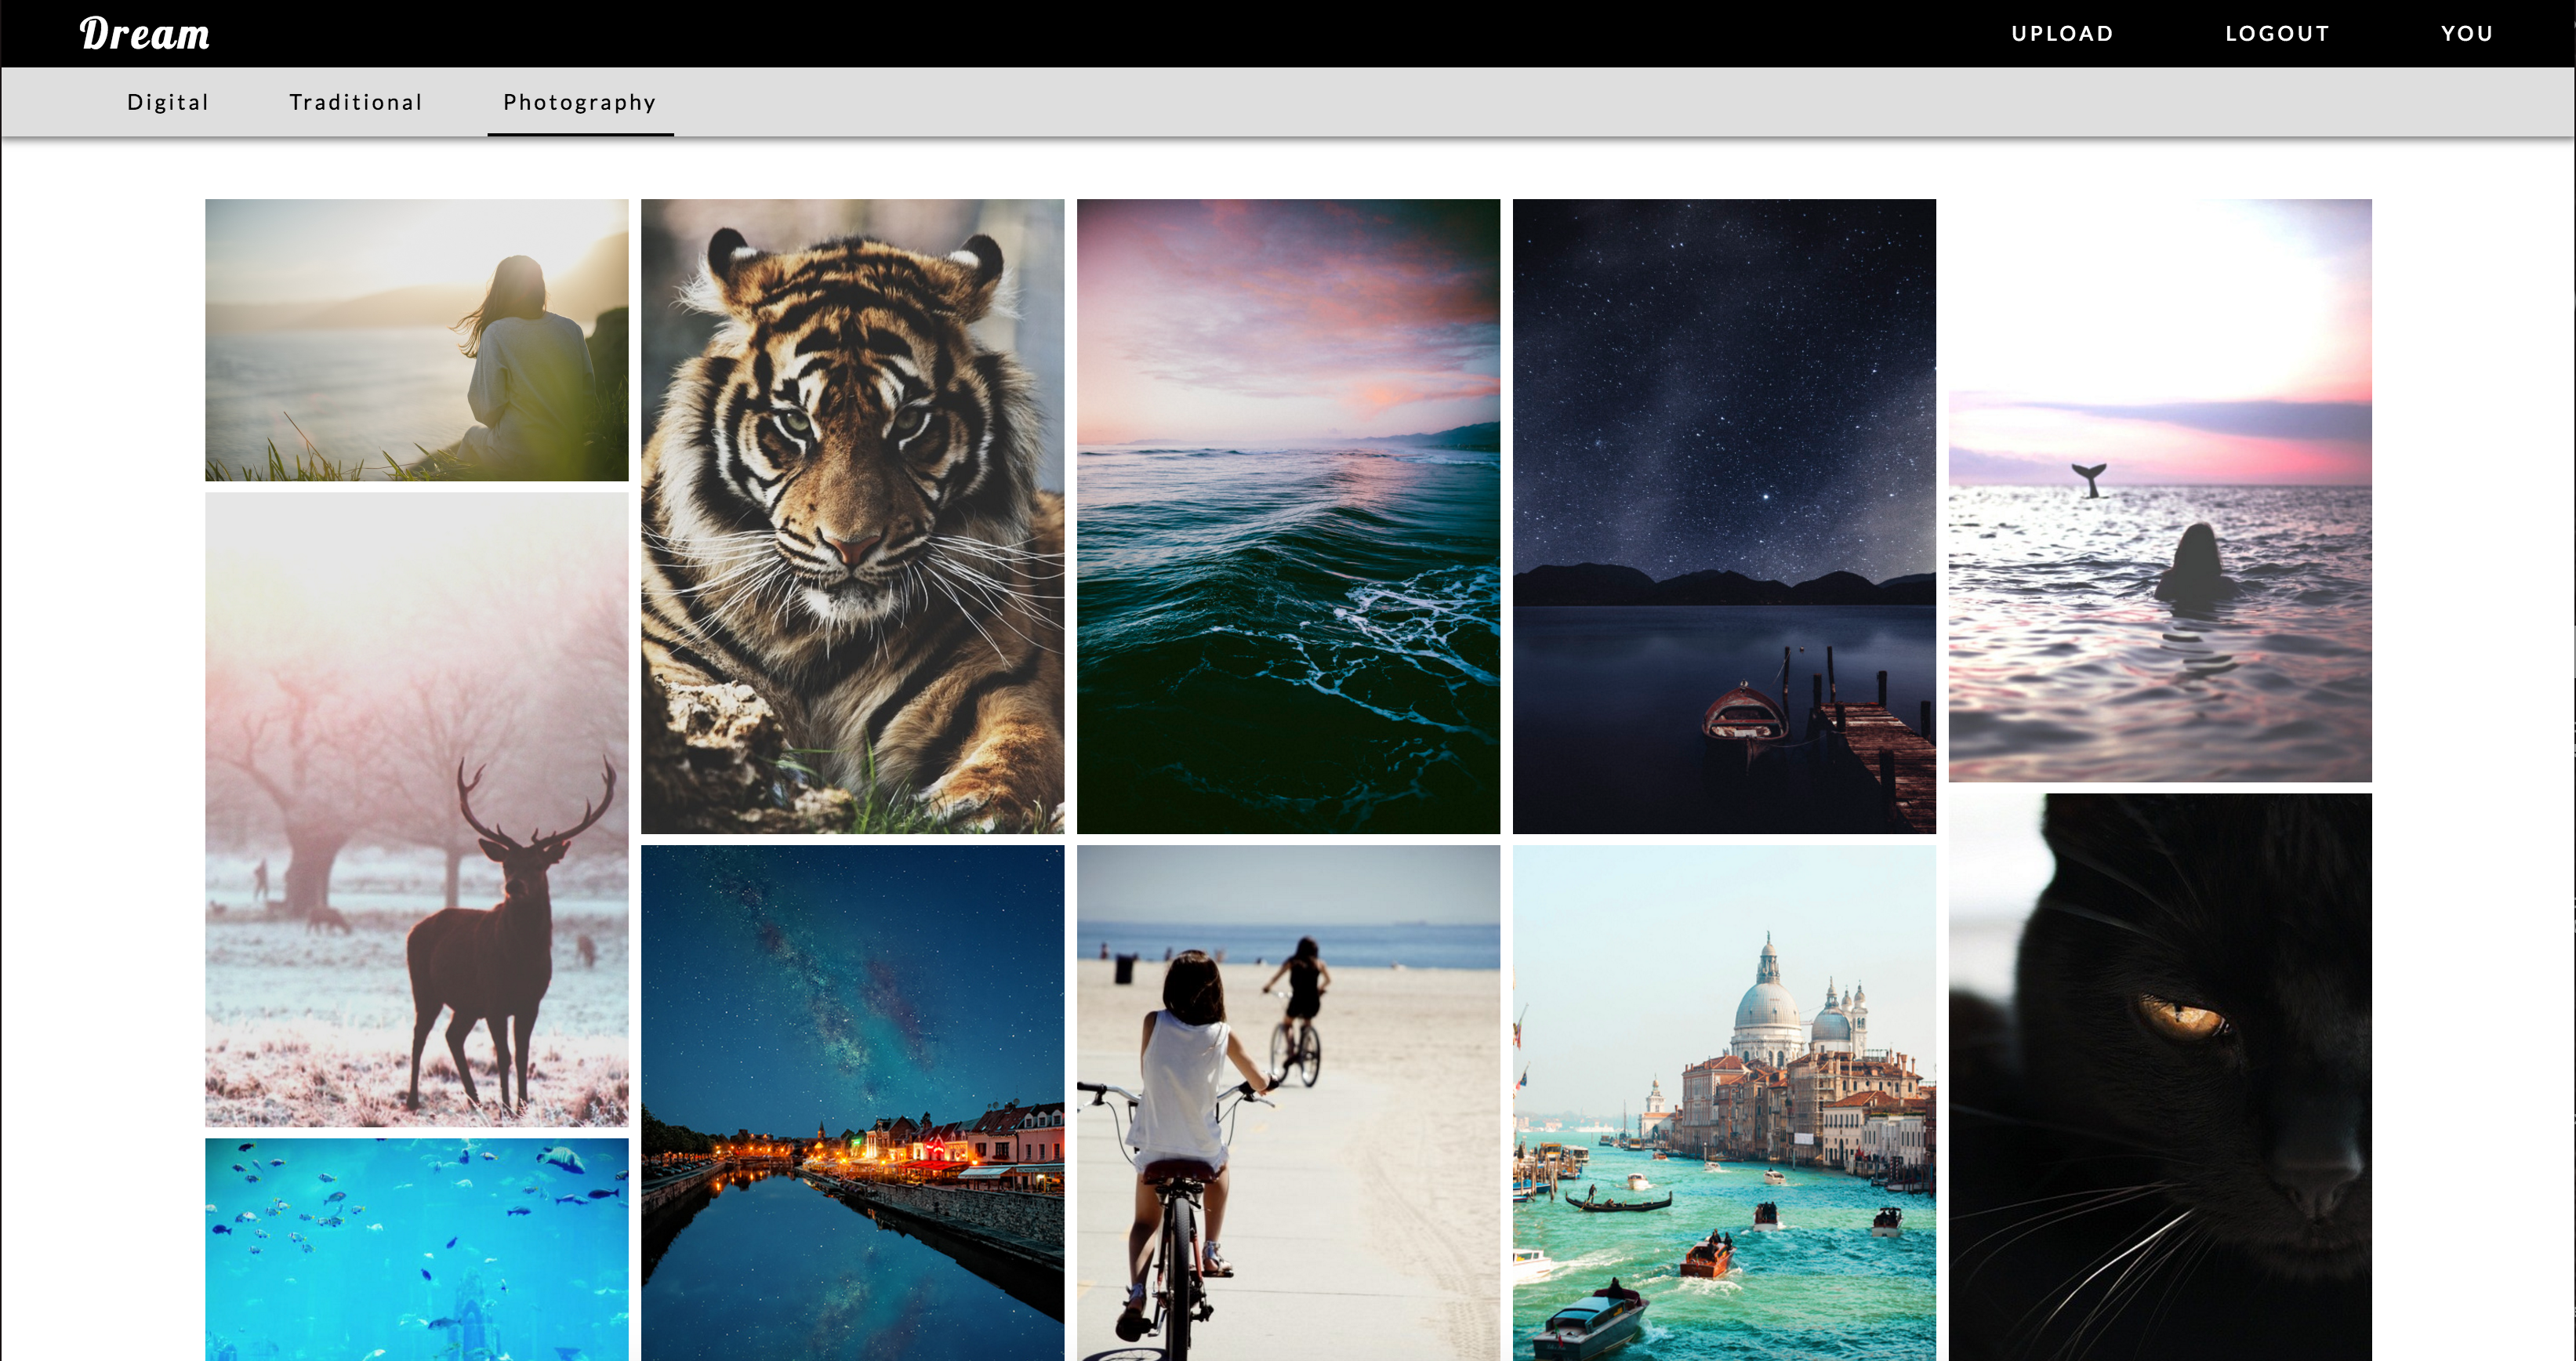This screenshot has width=2576, height=1361.
Task: Open the whale tail sunset photo
Action: click(x=2160, y=490)
